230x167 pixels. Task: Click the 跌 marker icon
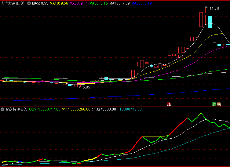pyautogui.click(x=214, y=104)
